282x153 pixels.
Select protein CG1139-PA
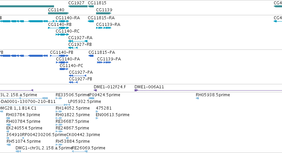(x=109, y=59)
